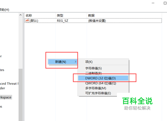Select the (默认) value name

pyautogui.click(x=34, y=21)
